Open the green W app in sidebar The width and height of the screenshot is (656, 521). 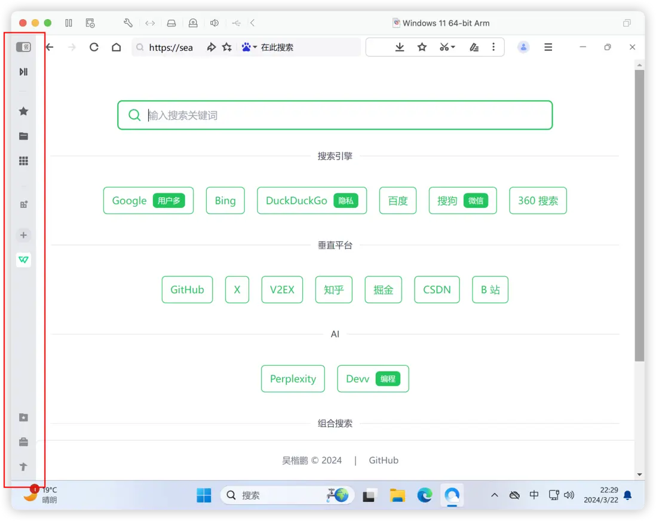tap(23, 260)
